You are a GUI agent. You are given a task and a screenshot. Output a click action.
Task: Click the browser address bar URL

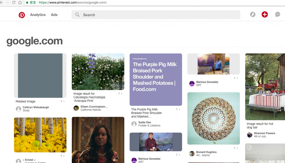(x=73, y=2)
